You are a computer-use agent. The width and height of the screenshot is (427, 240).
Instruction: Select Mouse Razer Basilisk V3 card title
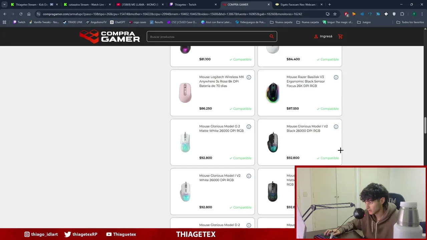(x=306, y=81)
